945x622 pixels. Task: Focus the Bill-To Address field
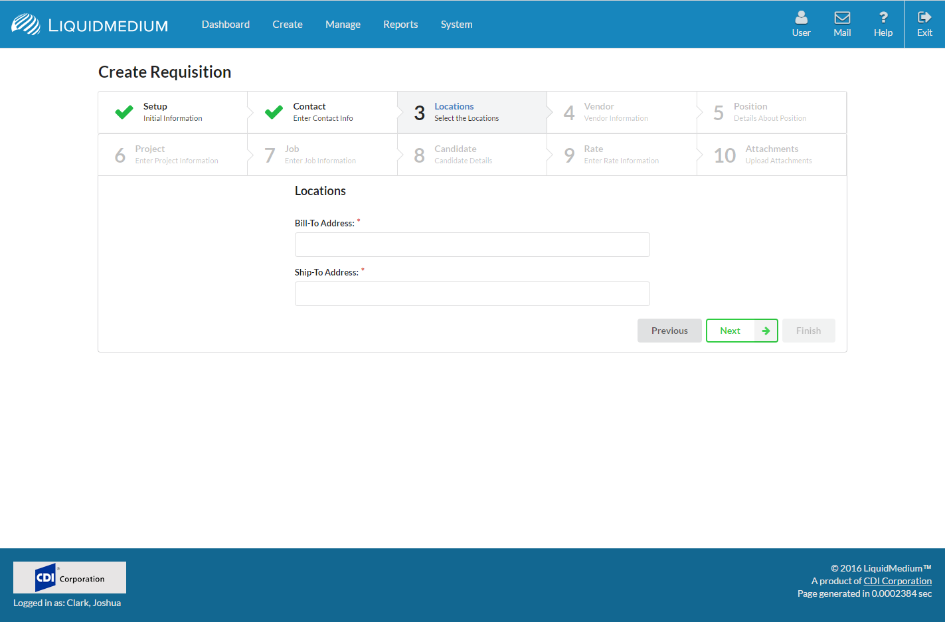(x=472, y=244)
